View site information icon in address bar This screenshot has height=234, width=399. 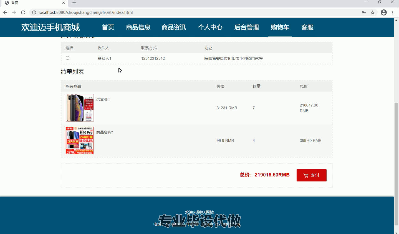point(34,12)
